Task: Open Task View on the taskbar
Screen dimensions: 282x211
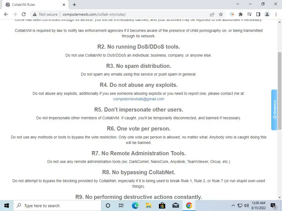Action: (121, 206)
